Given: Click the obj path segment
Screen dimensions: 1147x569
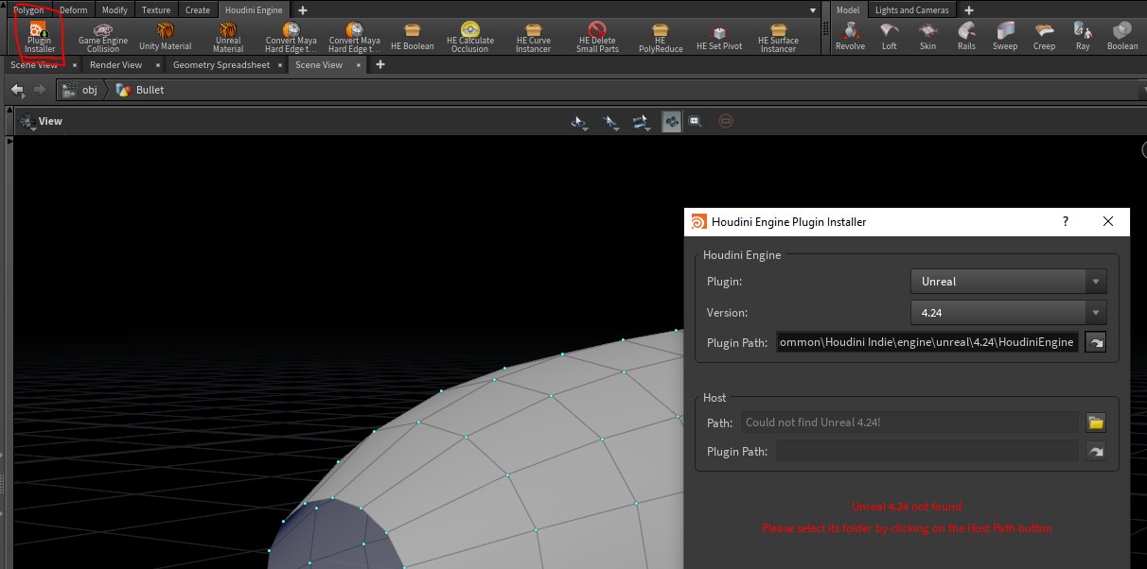Looking at the screenshot, I should point(79,90).
